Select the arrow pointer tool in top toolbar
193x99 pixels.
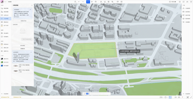point(88,2)
